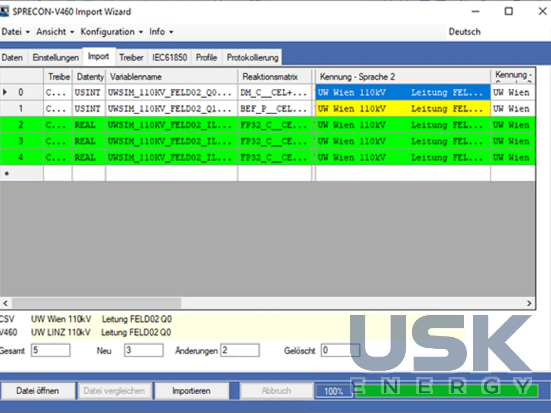Screen dimensions: 551x413
Task: Switch to the Treiber tab
Action: click(131, 58)
